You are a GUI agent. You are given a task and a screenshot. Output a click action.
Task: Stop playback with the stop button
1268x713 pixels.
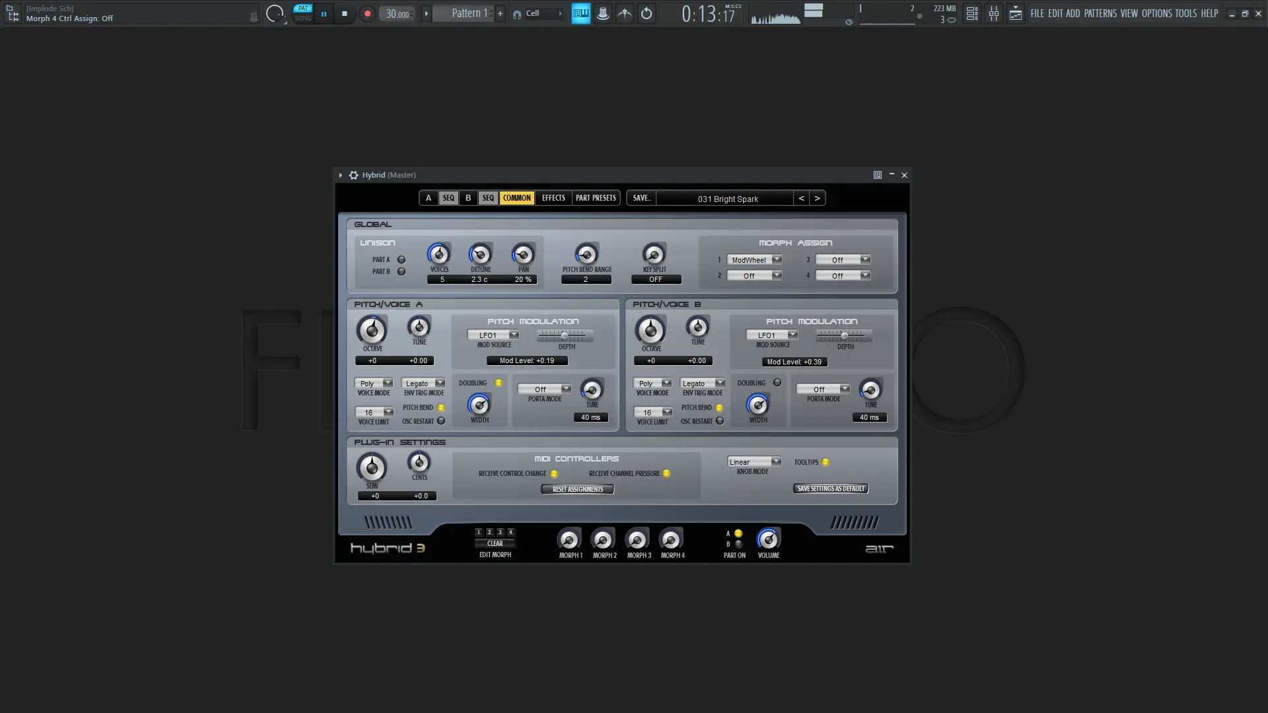click(x=344, y=13)
